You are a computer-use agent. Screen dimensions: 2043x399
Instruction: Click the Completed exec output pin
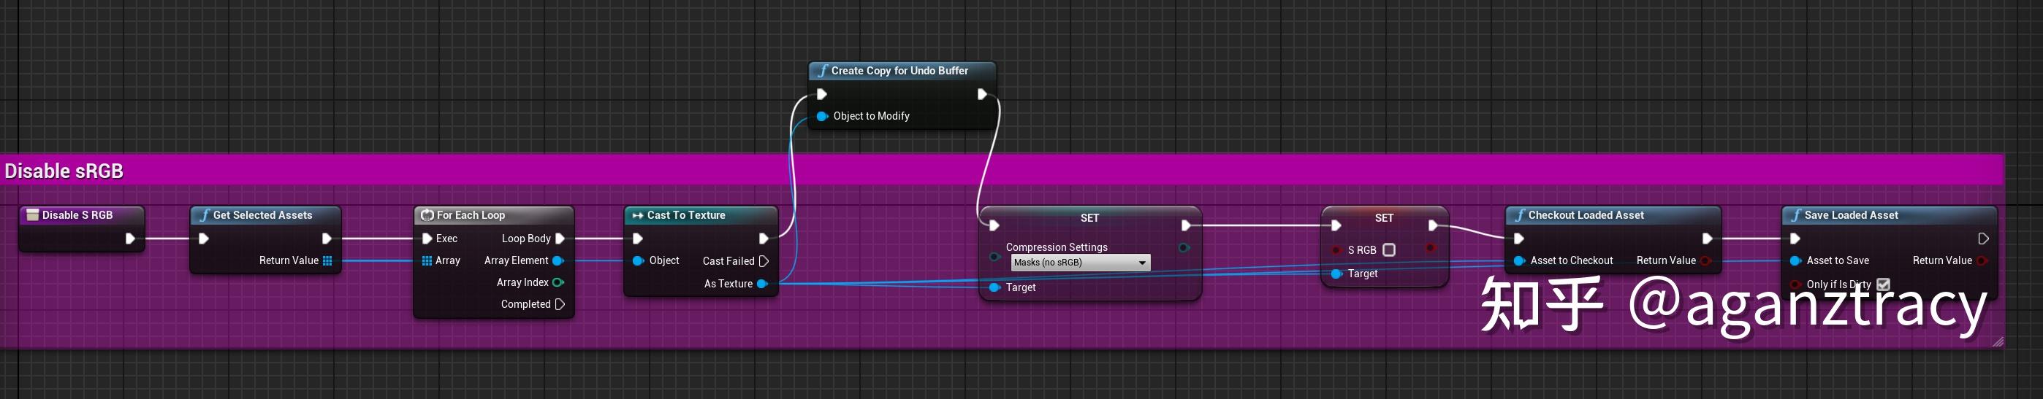tap(560, 304)
